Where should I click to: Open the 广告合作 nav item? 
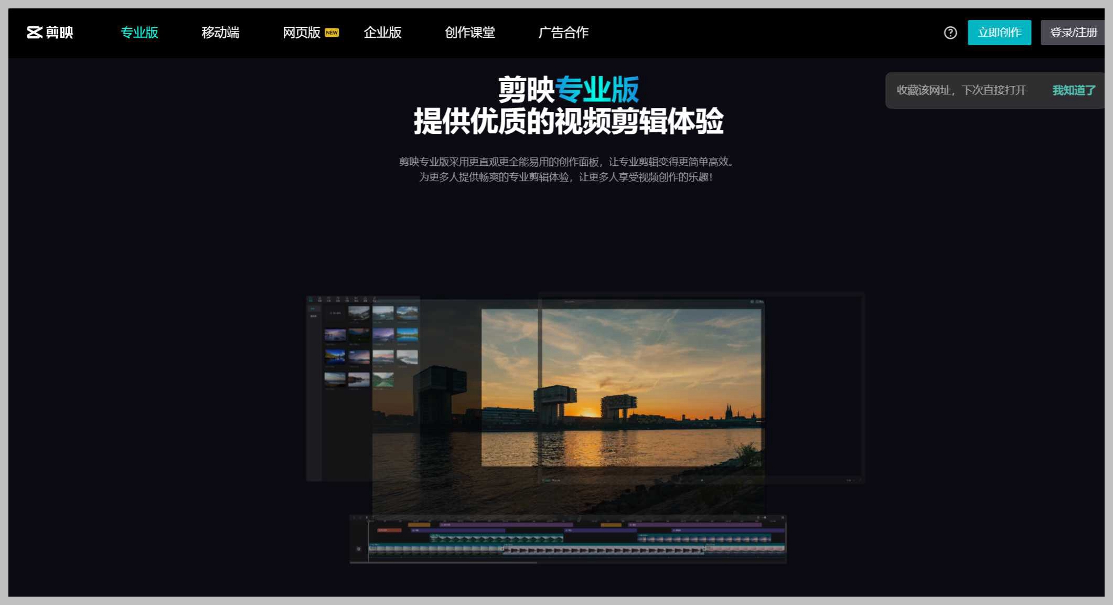tap(563, 33)
